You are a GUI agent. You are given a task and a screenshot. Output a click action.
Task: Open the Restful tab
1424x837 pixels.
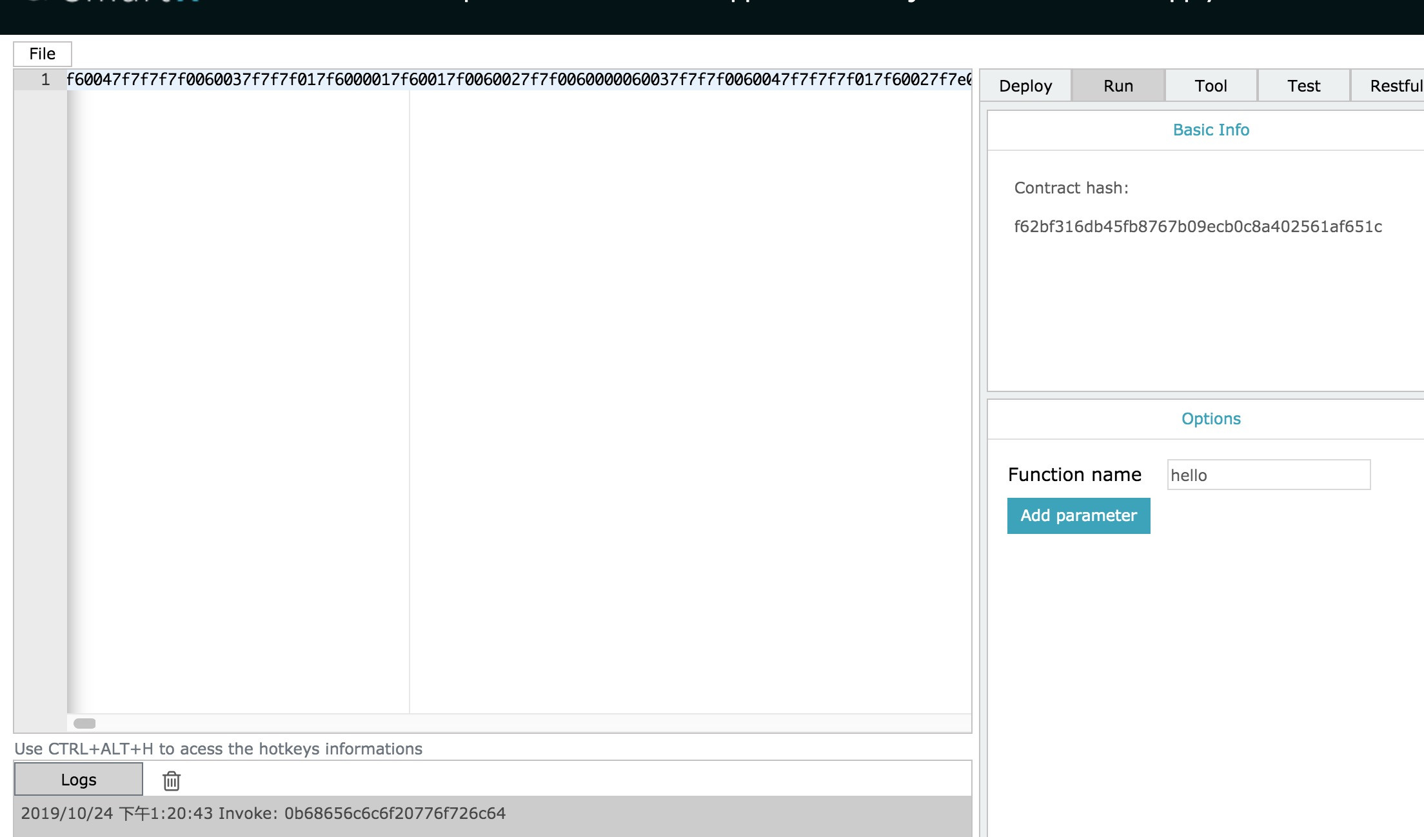tap(1393, 86)
